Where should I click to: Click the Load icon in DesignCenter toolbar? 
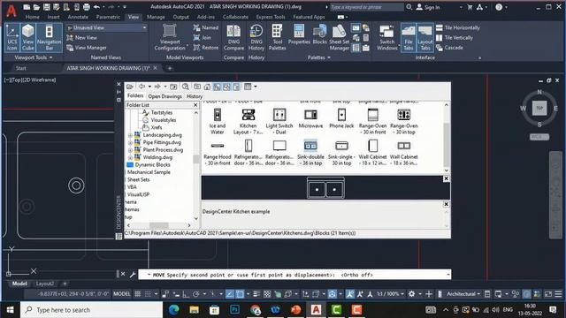point(130,87)
